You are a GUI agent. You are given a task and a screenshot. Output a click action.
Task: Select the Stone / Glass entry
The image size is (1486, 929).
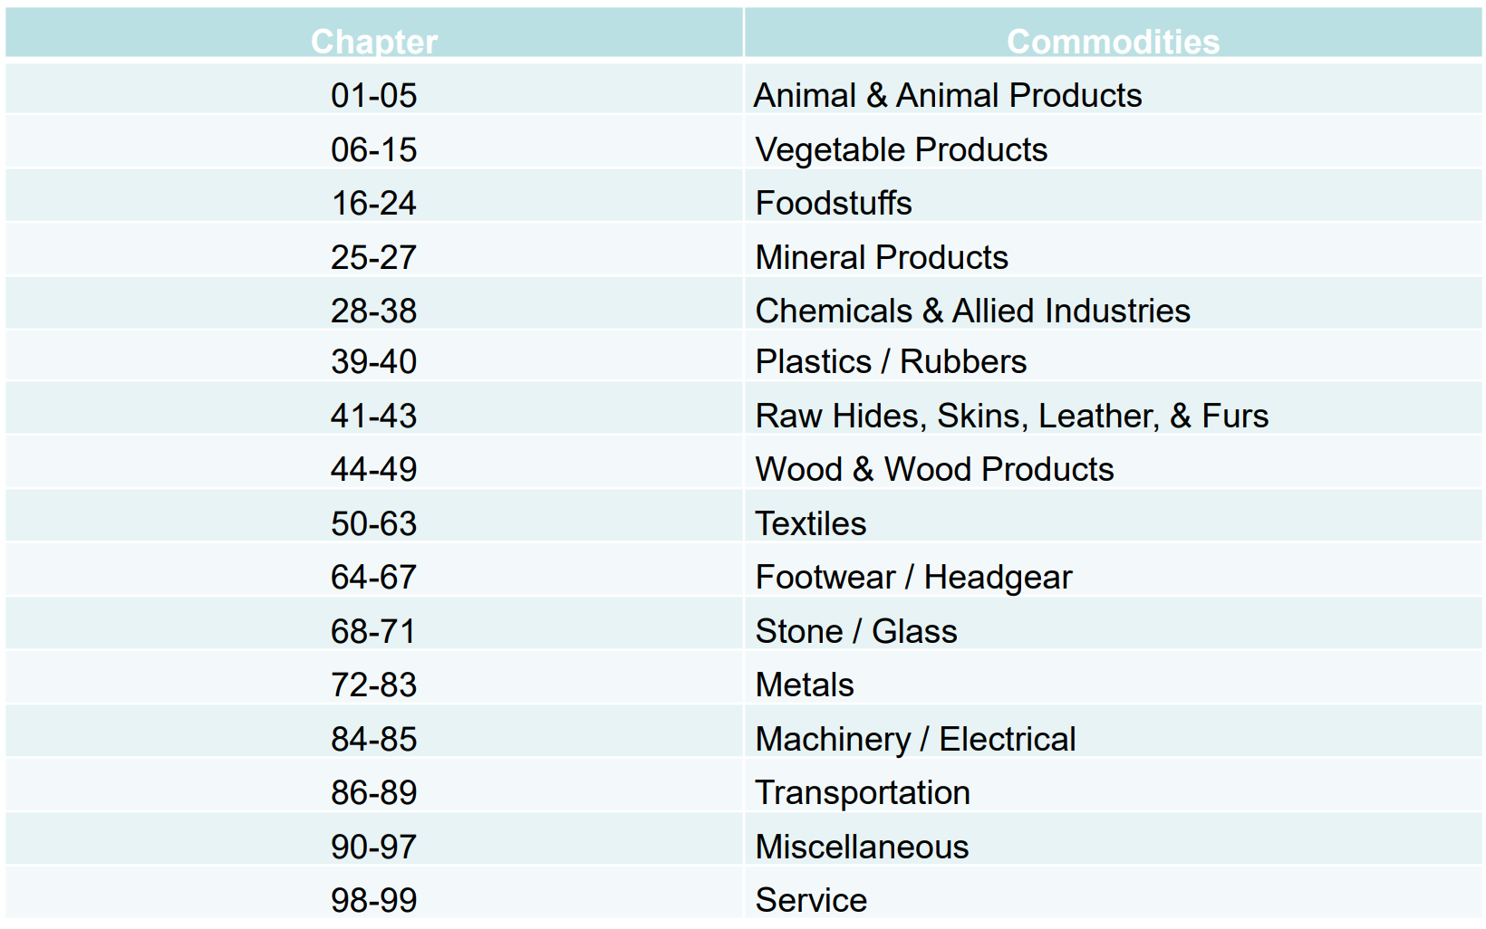[856, 631]
